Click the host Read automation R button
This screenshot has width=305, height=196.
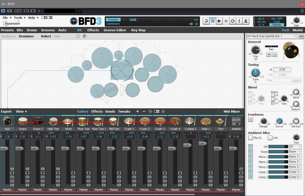[x=16, y=11]
